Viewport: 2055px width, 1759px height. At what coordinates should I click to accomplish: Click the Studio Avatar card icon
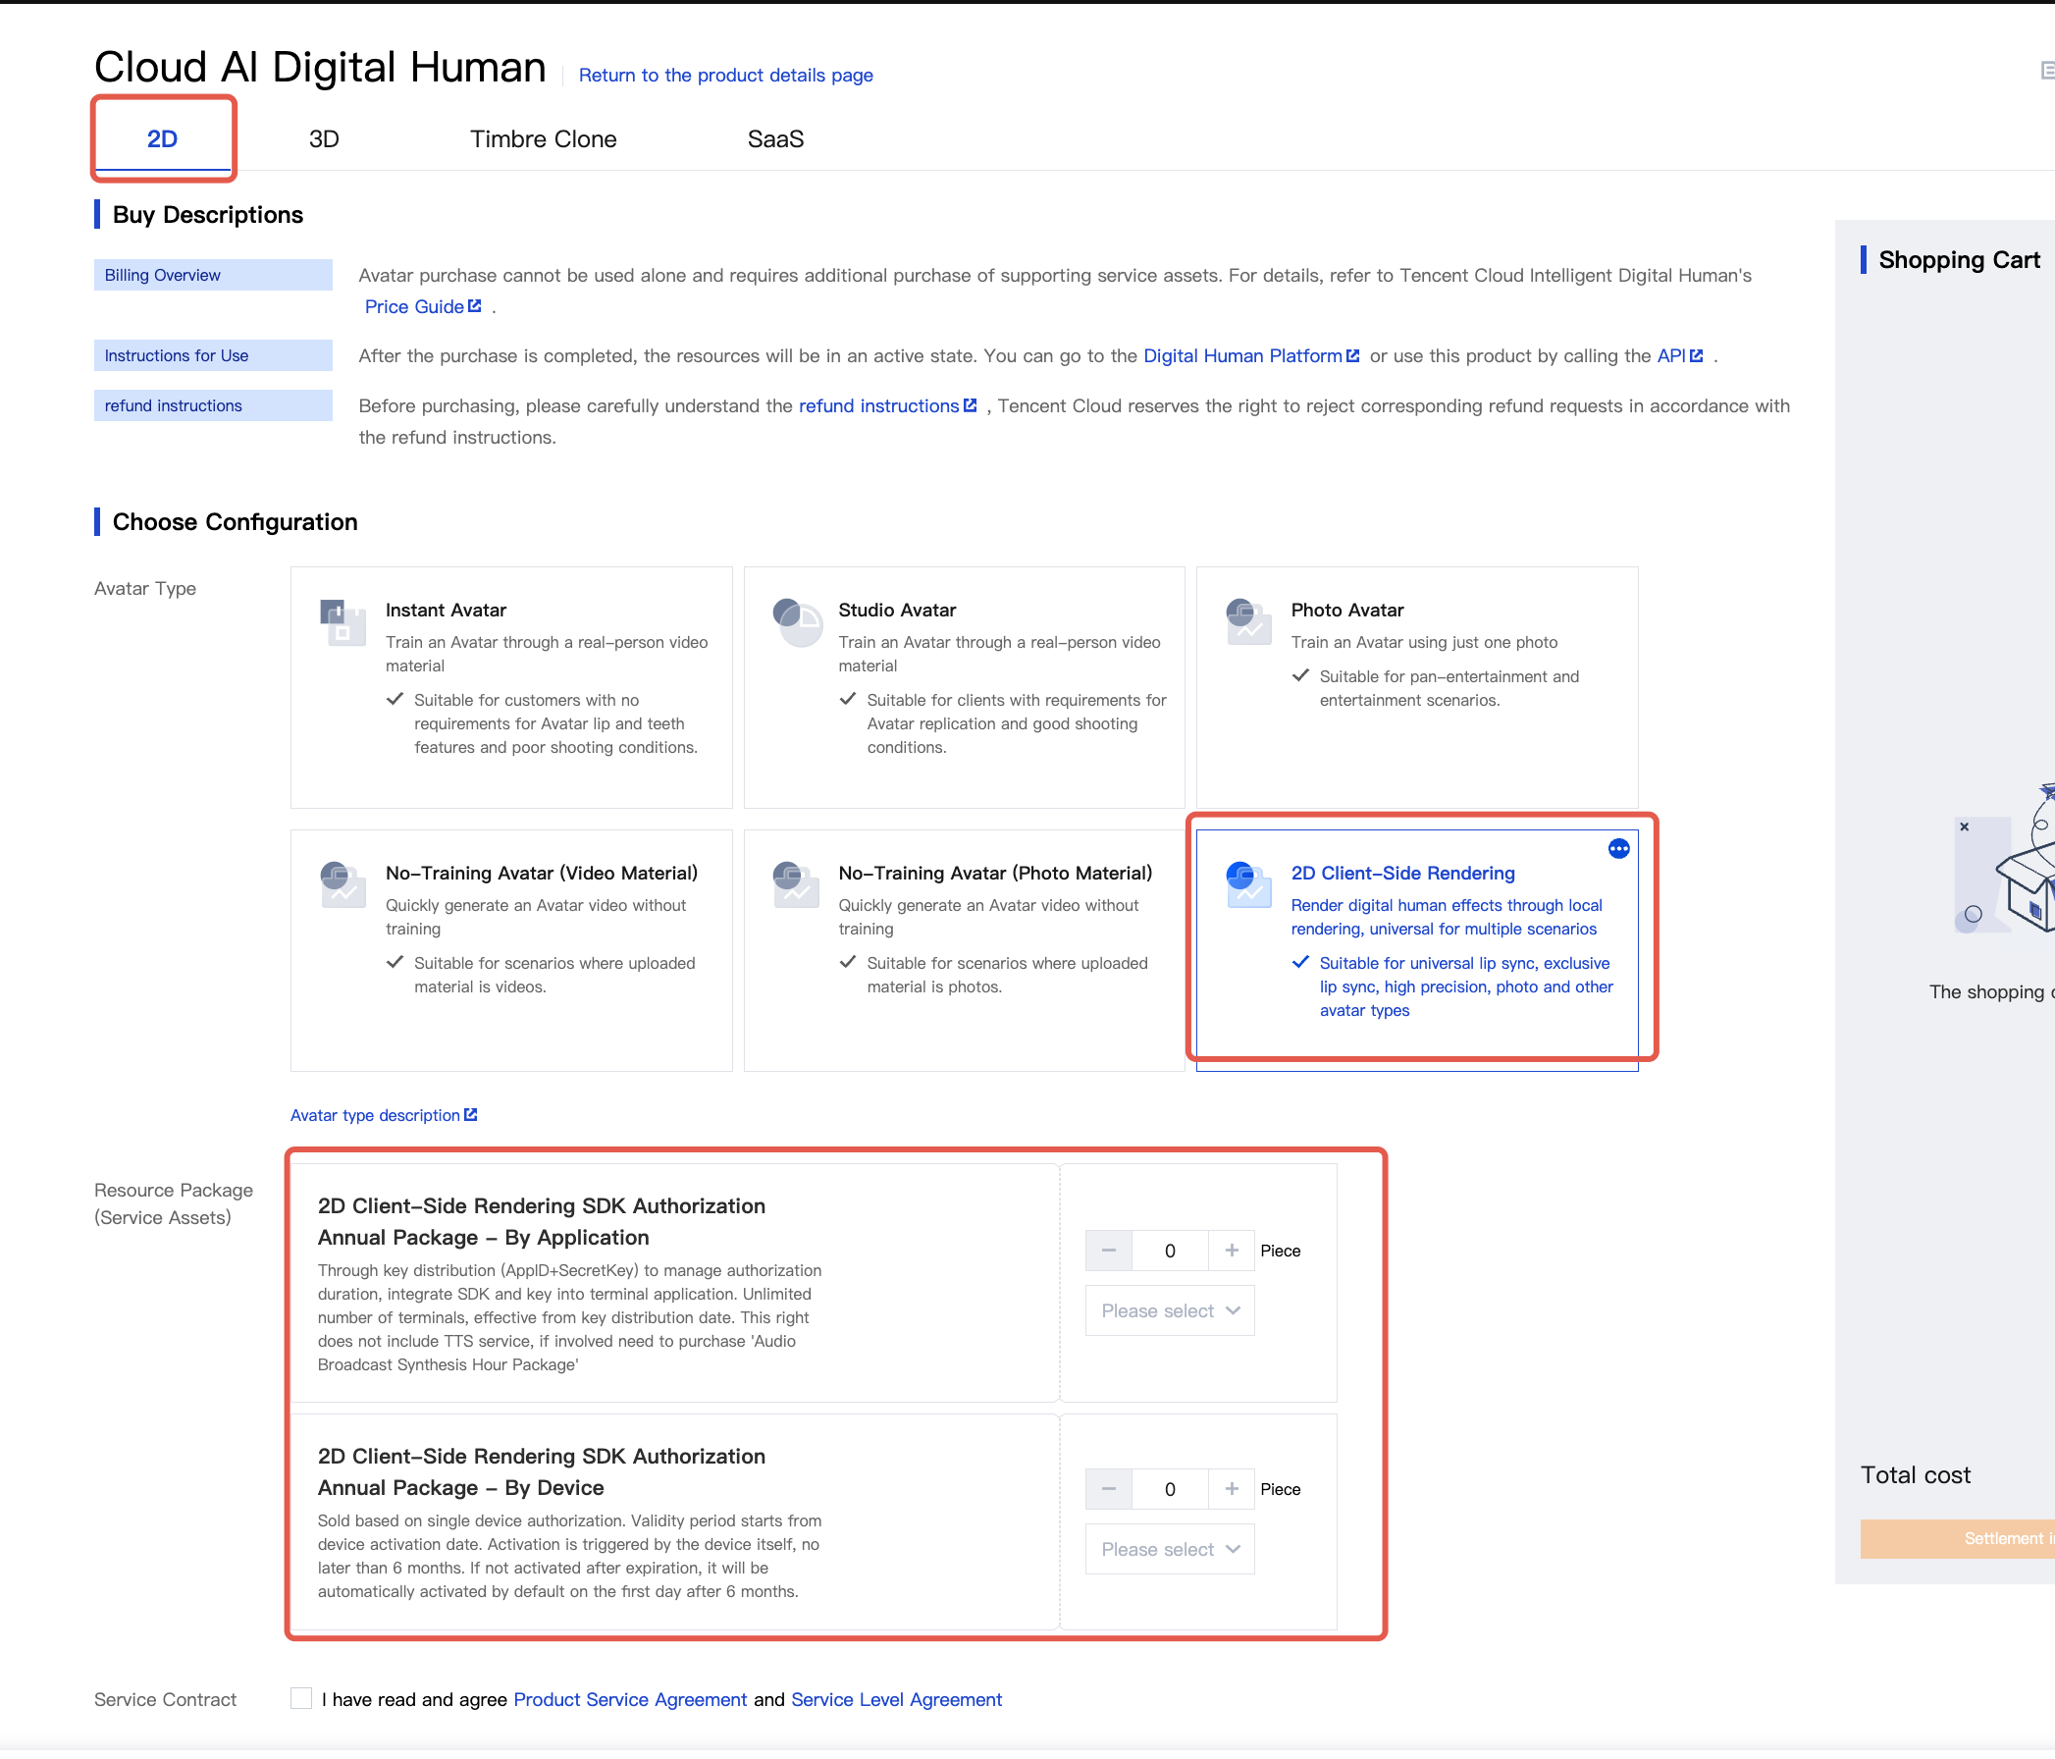coord(796,622)
